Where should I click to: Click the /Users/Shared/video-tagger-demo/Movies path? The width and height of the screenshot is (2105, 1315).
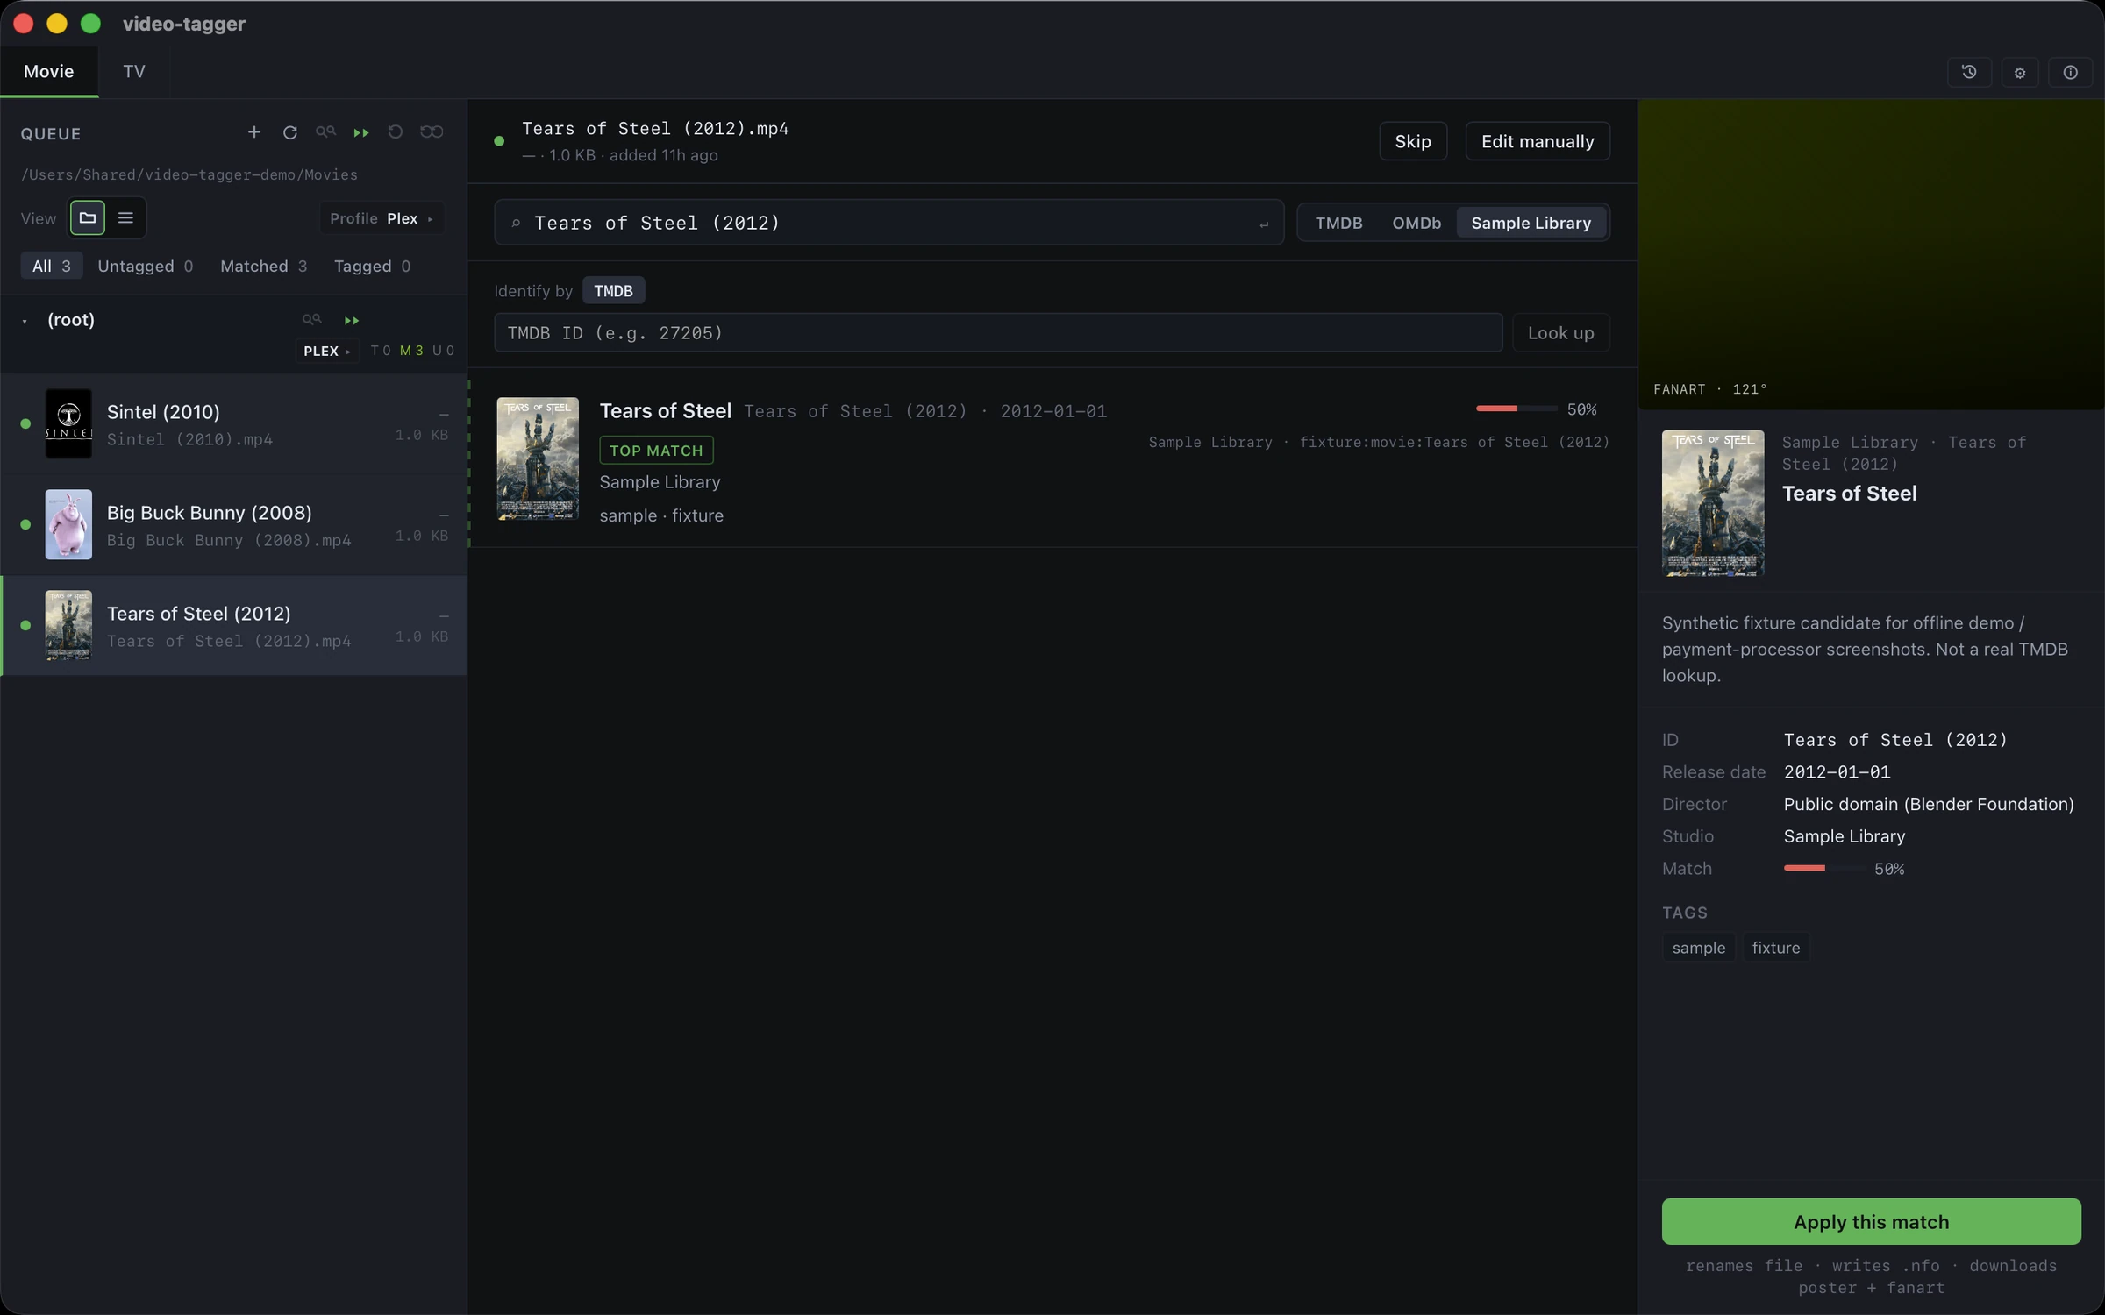click(189, 174)
